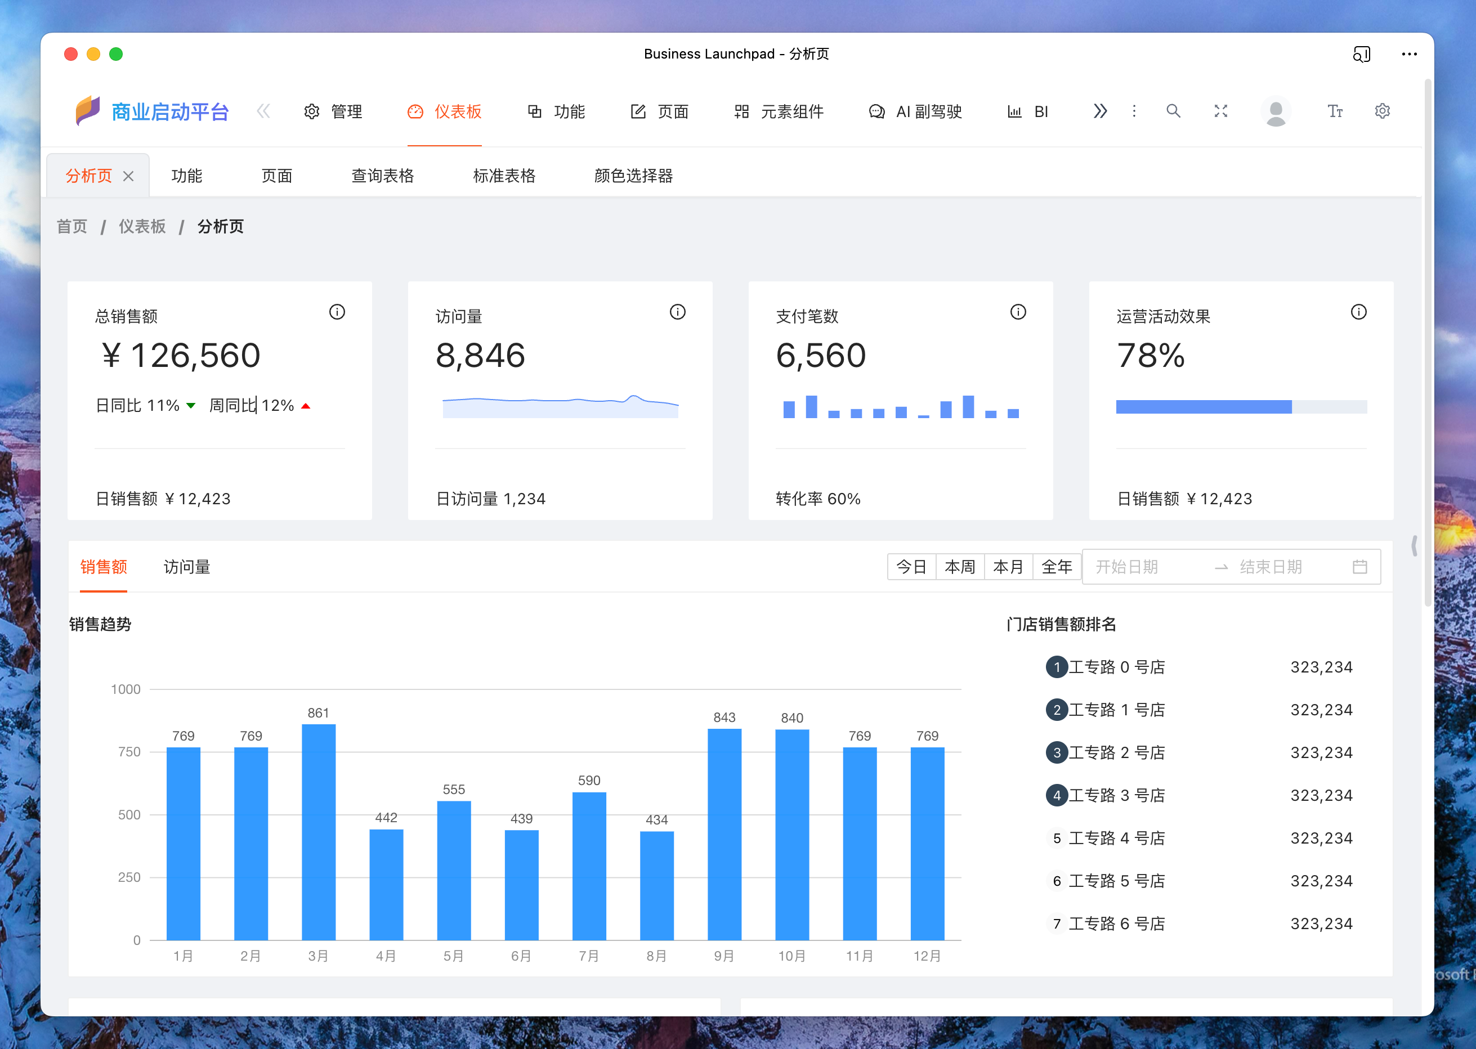Click the ¥ 126,560 total sales value

181,356
